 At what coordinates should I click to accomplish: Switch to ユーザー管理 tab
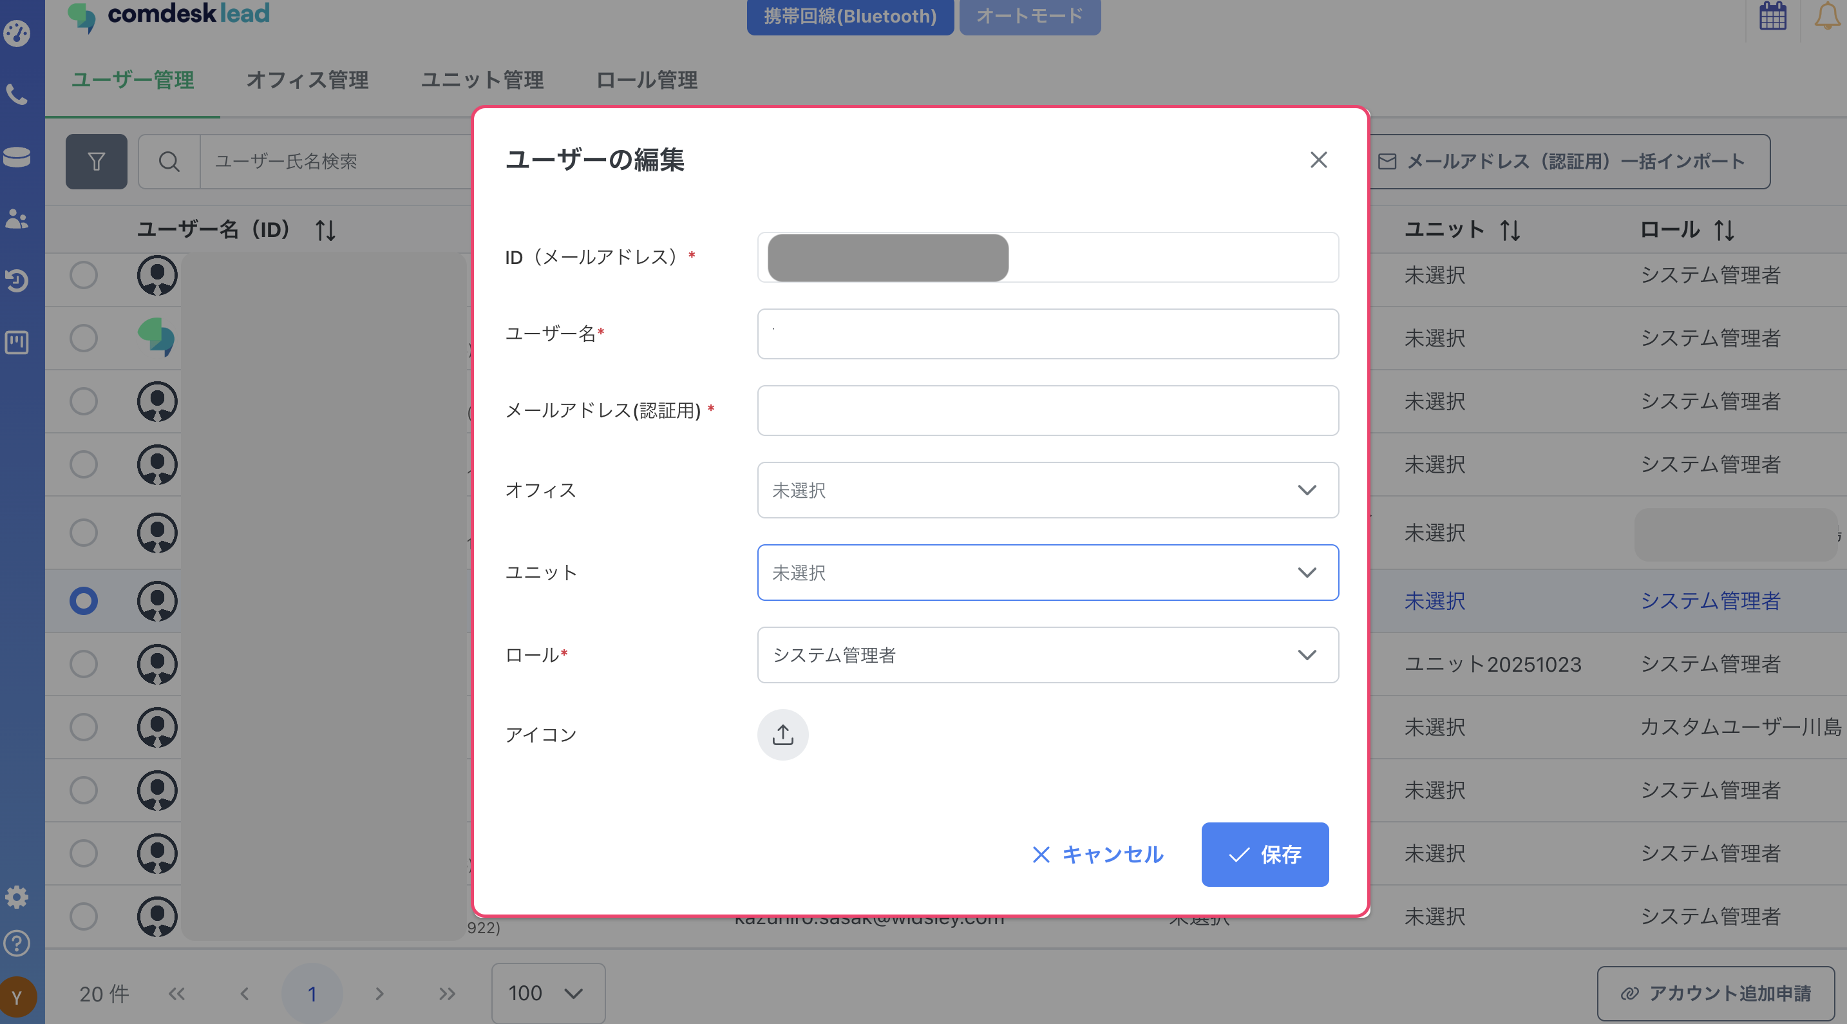tap(133, 80)
